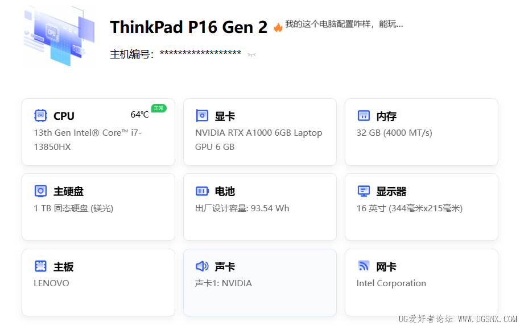
Task: Click the memory (内存) icon
Action: [364, 115]
